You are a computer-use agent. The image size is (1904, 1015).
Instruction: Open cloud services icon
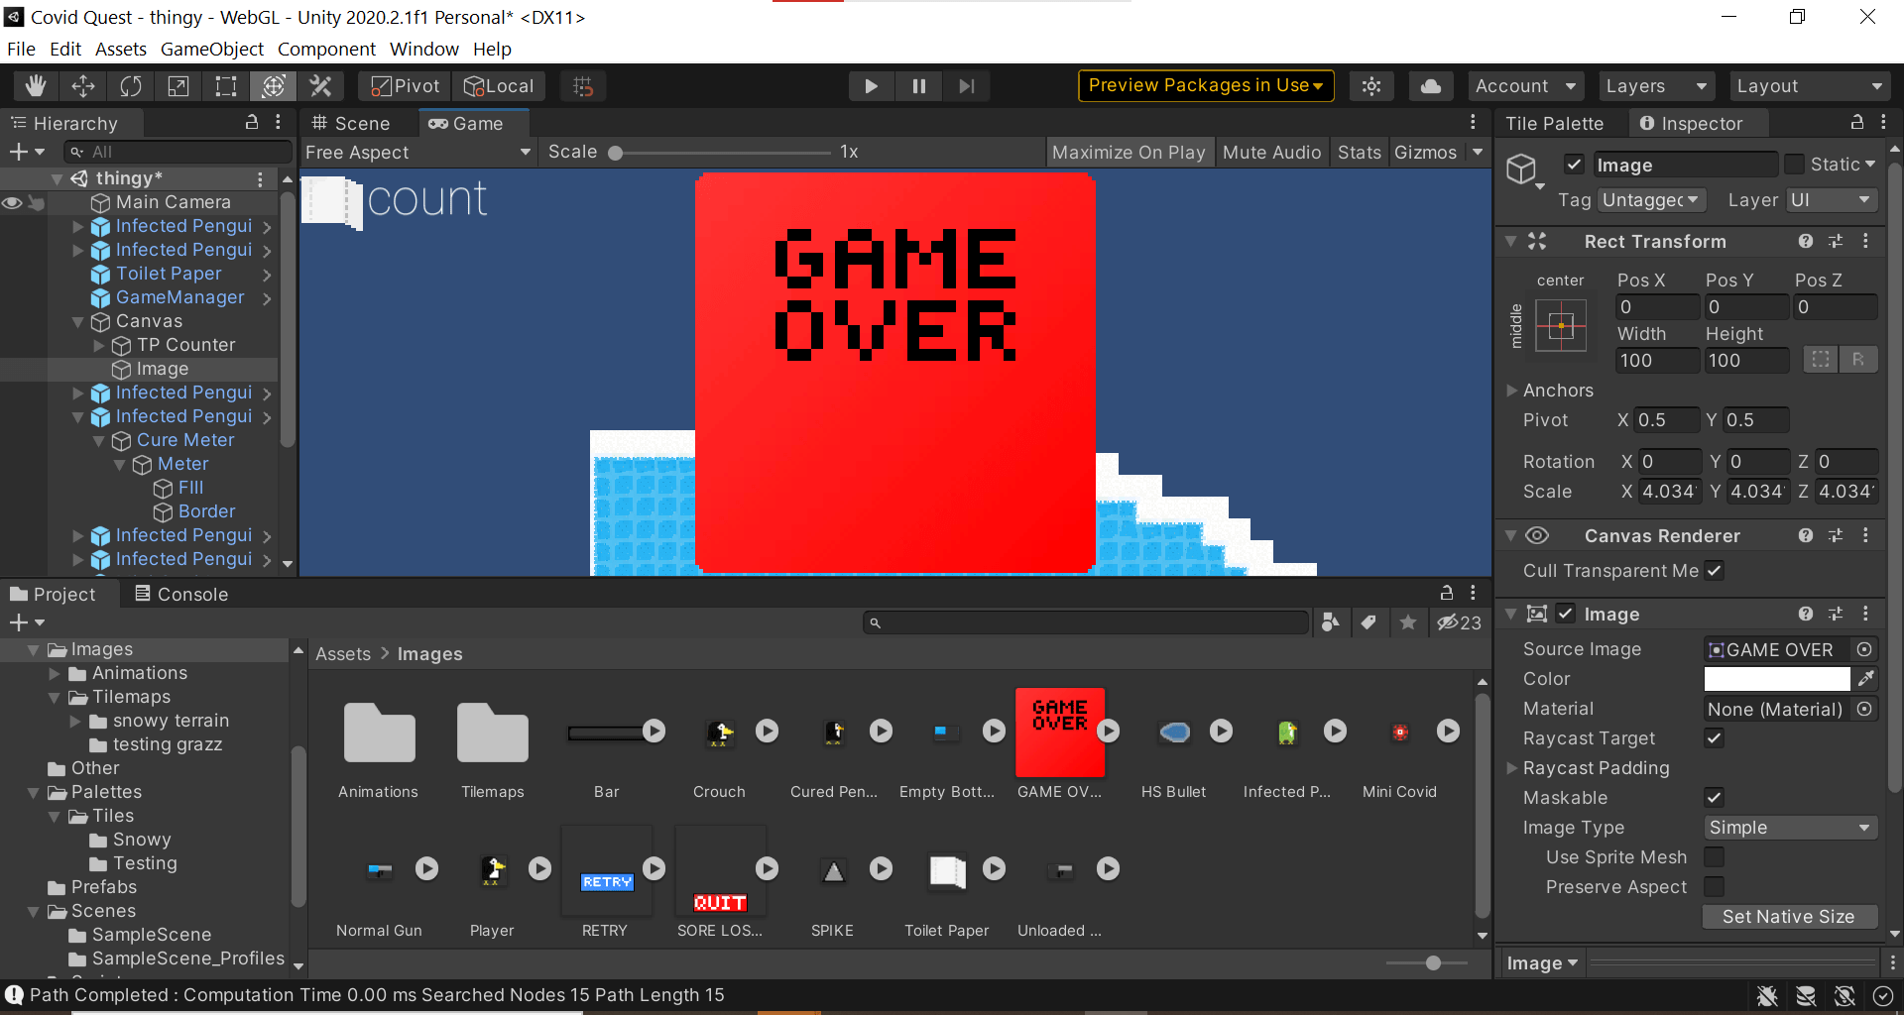[x=1431, y=86]
